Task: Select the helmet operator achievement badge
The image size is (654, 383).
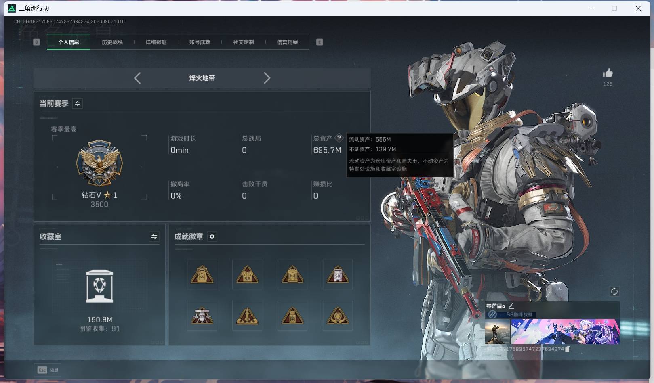Action: pos(292,316)
